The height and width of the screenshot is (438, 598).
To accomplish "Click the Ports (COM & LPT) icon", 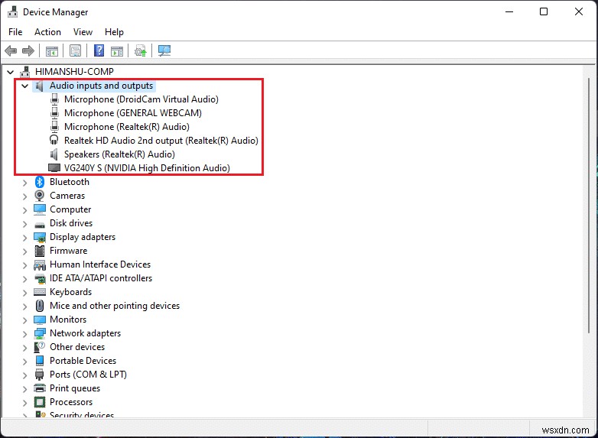I will (x=40, y=375).
